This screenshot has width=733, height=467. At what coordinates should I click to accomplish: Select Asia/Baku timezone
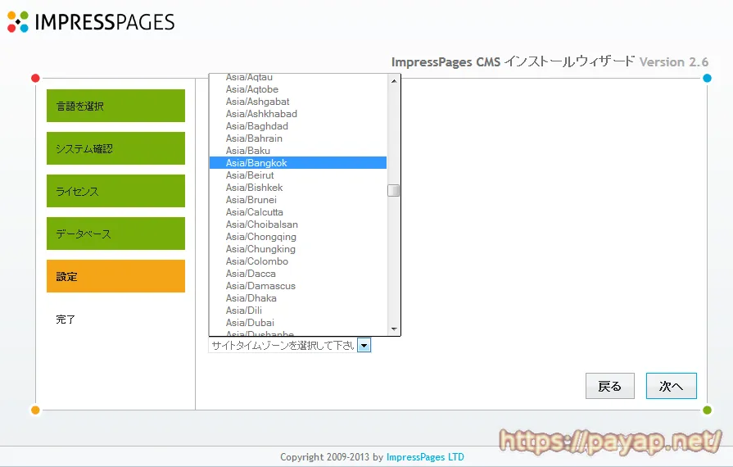[298, 151]
